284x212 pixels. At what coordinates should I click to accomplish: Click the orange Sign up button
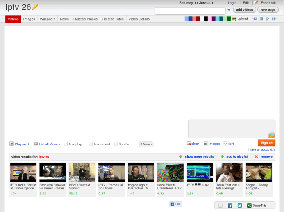(266, 143)
